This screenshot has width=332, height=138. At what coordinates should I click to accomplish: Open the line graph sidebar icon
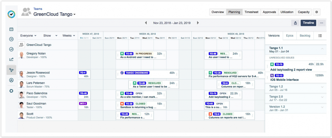[11, 59]
